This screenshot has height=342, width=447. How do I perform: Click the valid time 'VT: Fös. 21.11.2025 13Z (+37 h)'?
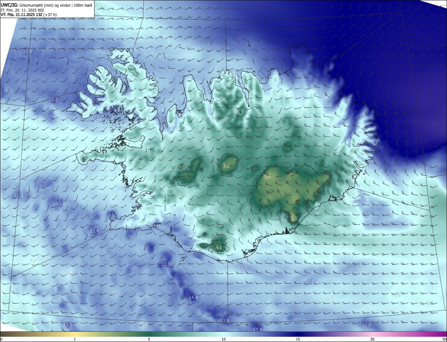(29, 15)
